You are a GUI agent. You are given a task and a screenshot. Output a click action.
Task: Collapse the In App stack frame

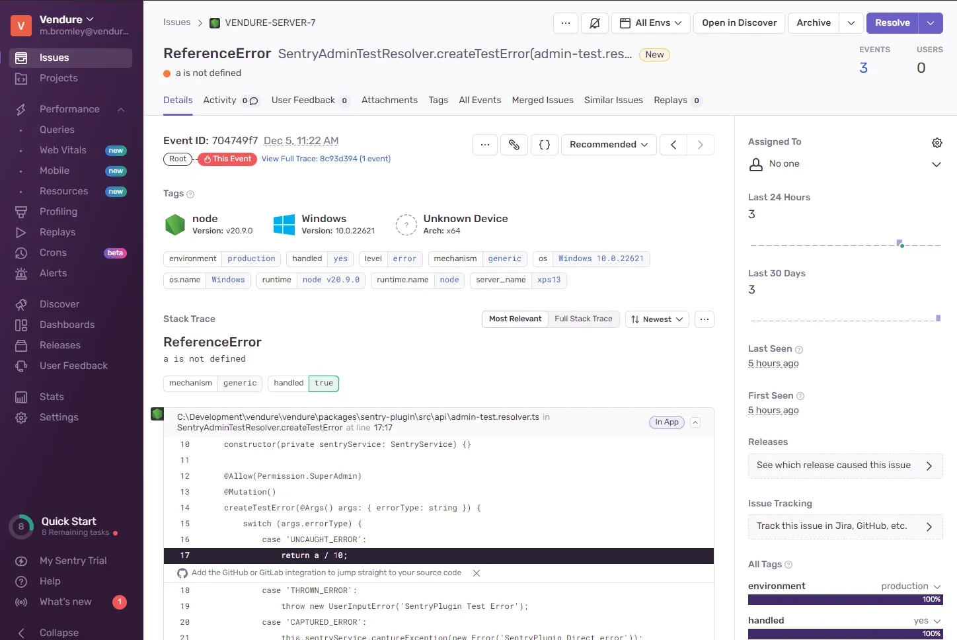click(695, 422)
